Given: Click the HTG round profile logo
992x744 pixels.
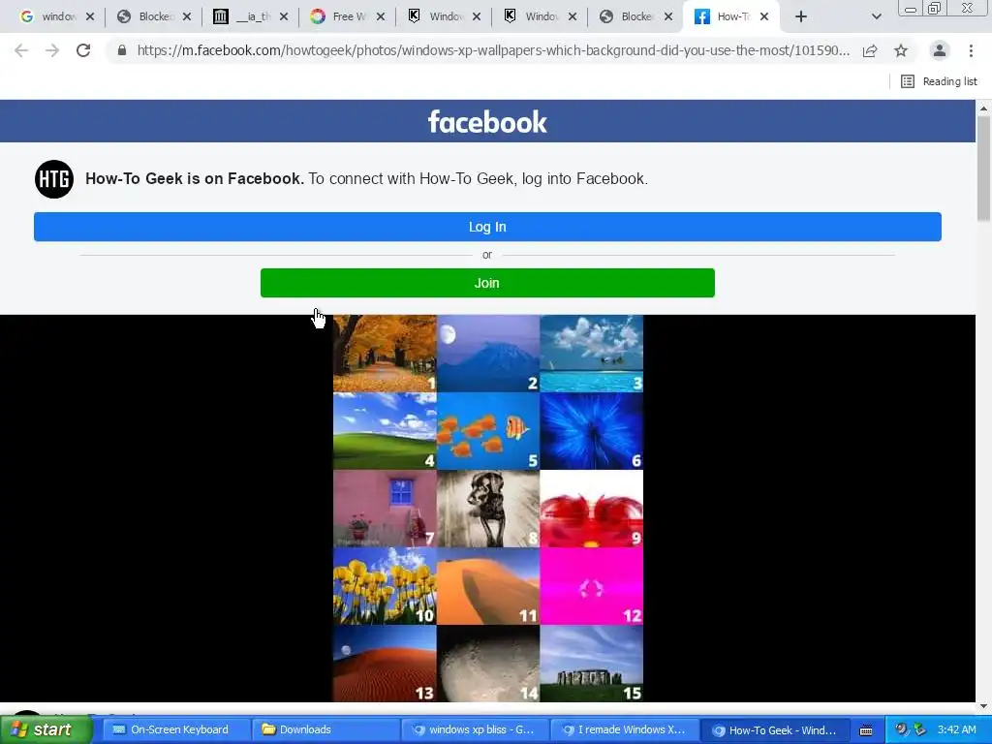Looking at the screenshot, I should click(x=54, y=179).
